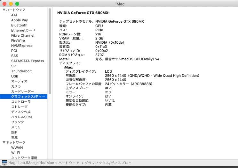Viewport: 238px width, 168px height.
Task: Click ハードウェア in the bottom path bar
Action: pyautogui.click(x=69, y=163)
